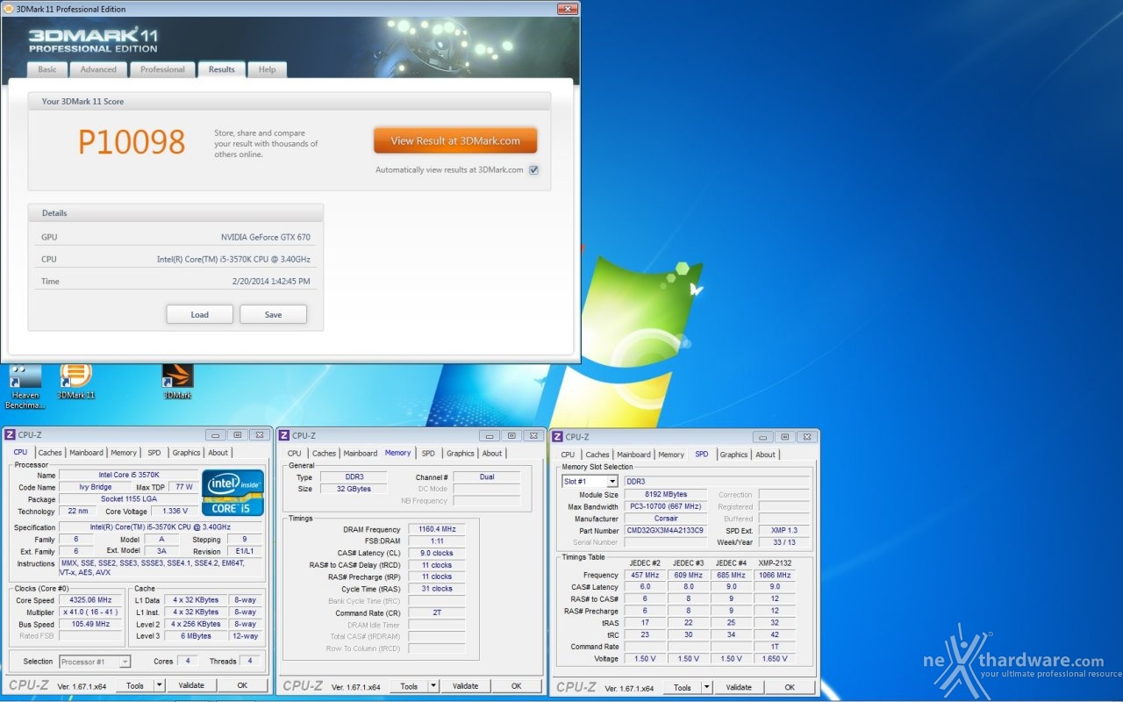Switch to the Basic tab in 3DMark 11
Screen dimensions: 1123x702
coord(47,69)
